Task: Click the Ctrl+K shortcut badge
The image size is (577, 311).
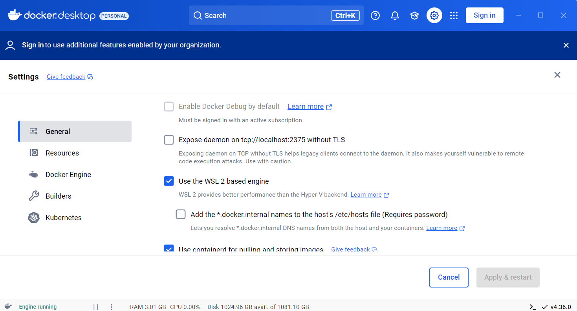Action: coord(345,16)
